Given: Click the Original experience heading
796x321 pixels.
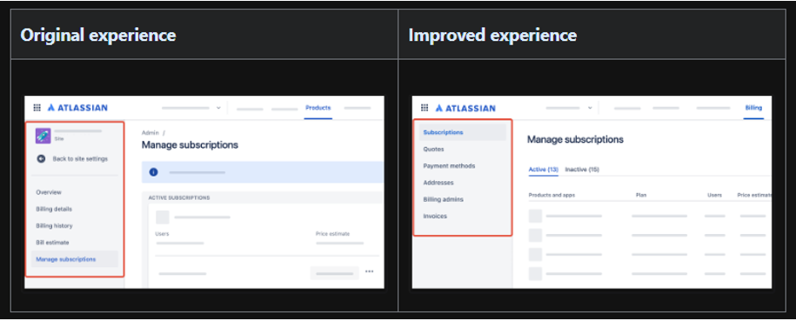Looking at the screenshot, I should [x=98, y=35].
